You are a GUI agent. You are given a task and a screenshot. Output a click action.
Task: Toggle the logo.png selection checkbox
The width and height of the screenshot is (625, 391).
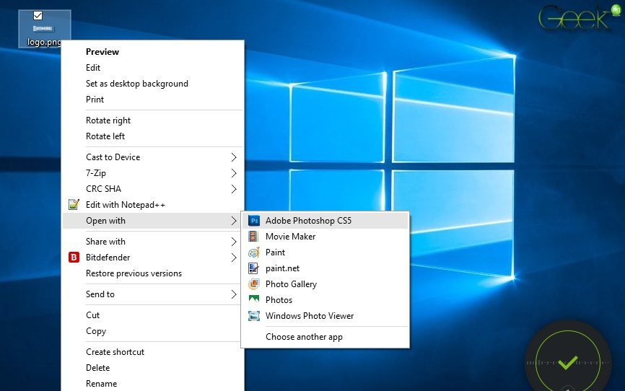click(x=38, y=16)
